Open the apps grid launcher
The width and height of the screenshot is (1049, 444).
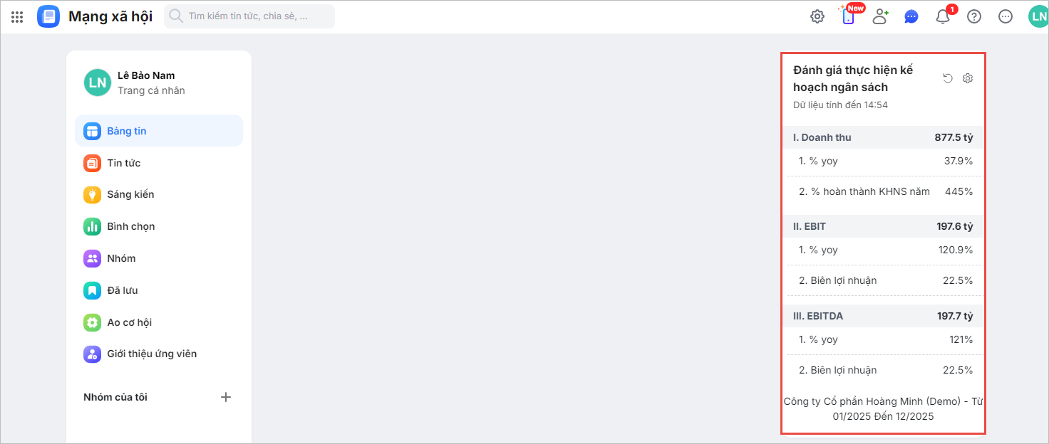pos(17,16)
